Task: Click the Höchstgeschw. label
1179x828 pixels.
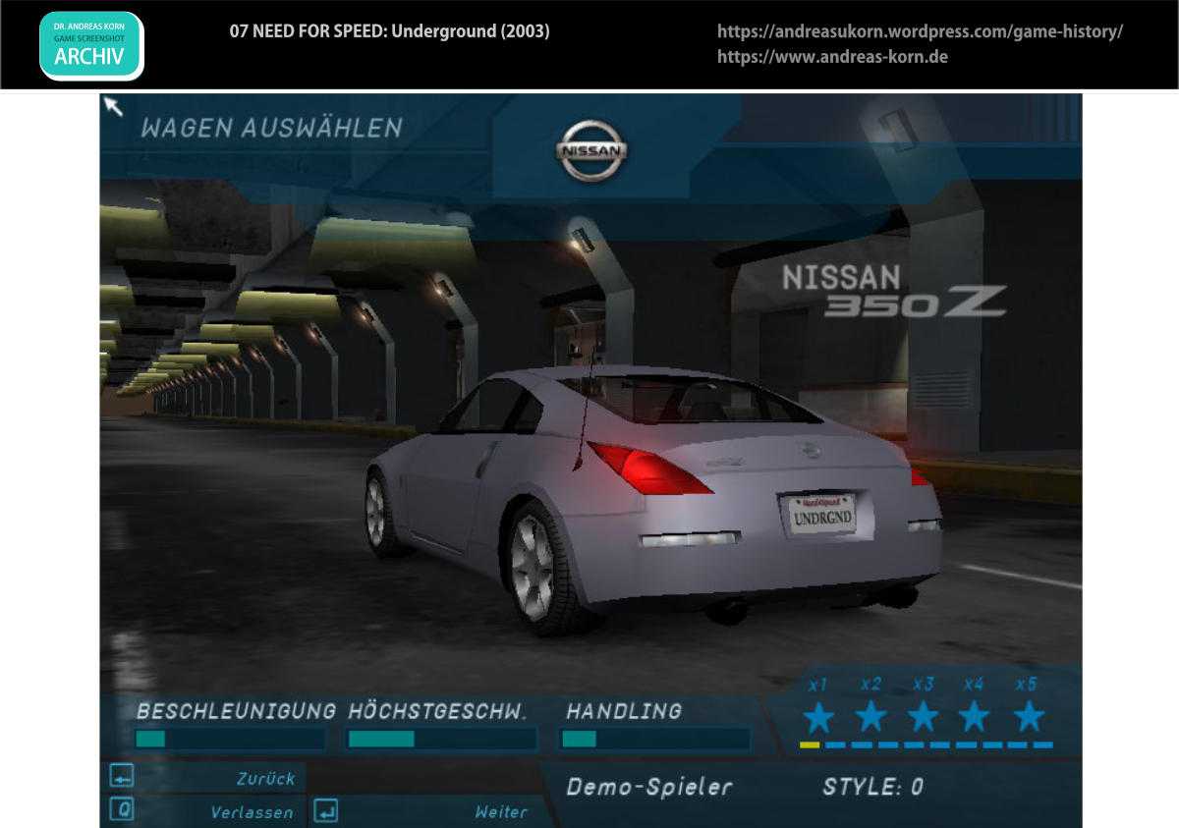Action: [437, 710]
